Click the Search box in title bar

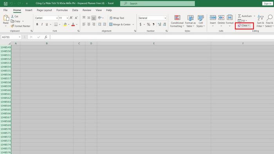pyautogui.click(x=157, y=4)
